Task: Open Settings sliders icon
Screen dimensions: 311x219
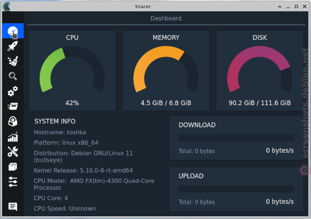Action: pyautogui.click(x=13, y=182)
